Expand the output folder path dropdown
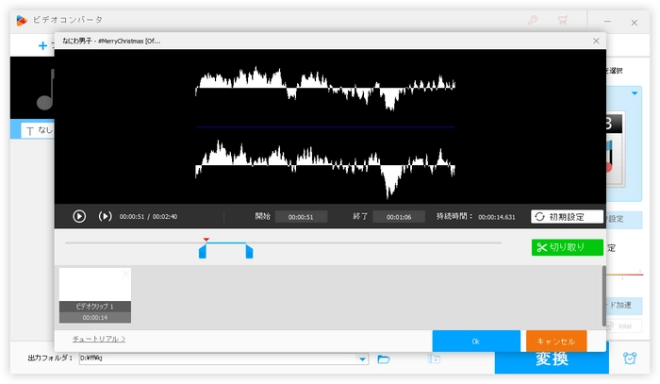Screen dimensions: 660x384 [363, 359]
